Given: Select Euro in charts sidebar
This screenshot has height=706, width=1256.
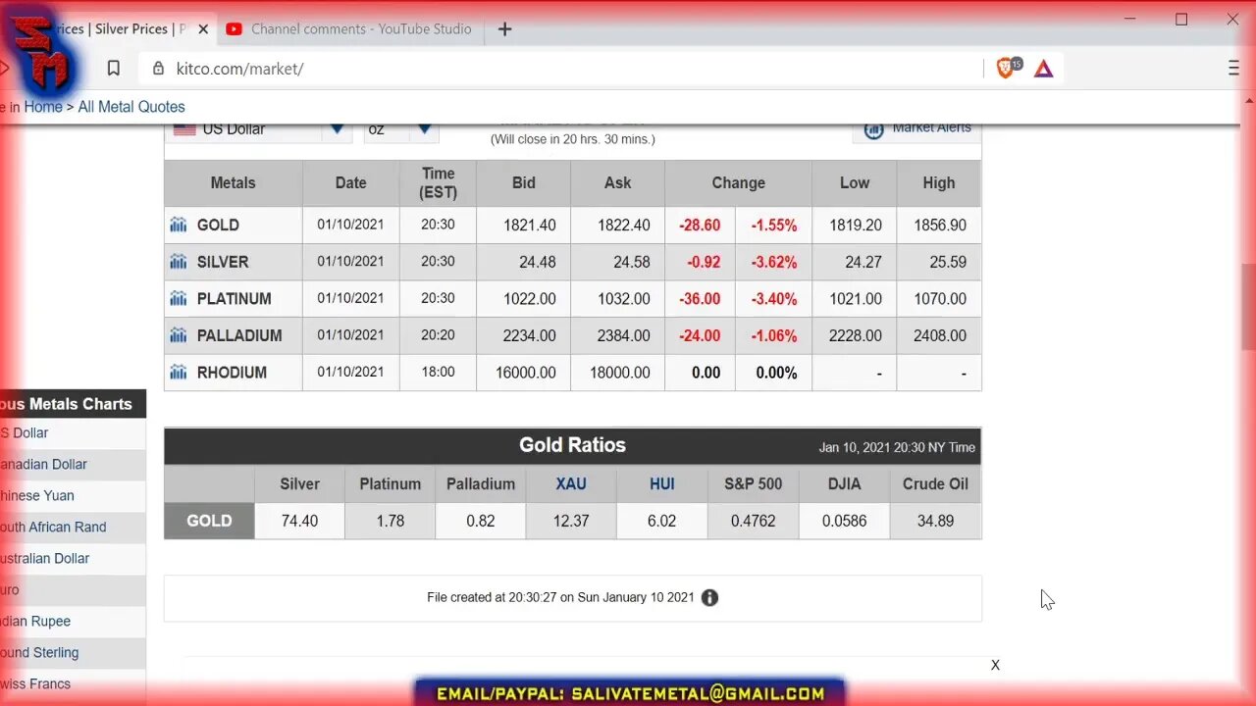Looking at the screenshot, I should click(x=10, y=590).
